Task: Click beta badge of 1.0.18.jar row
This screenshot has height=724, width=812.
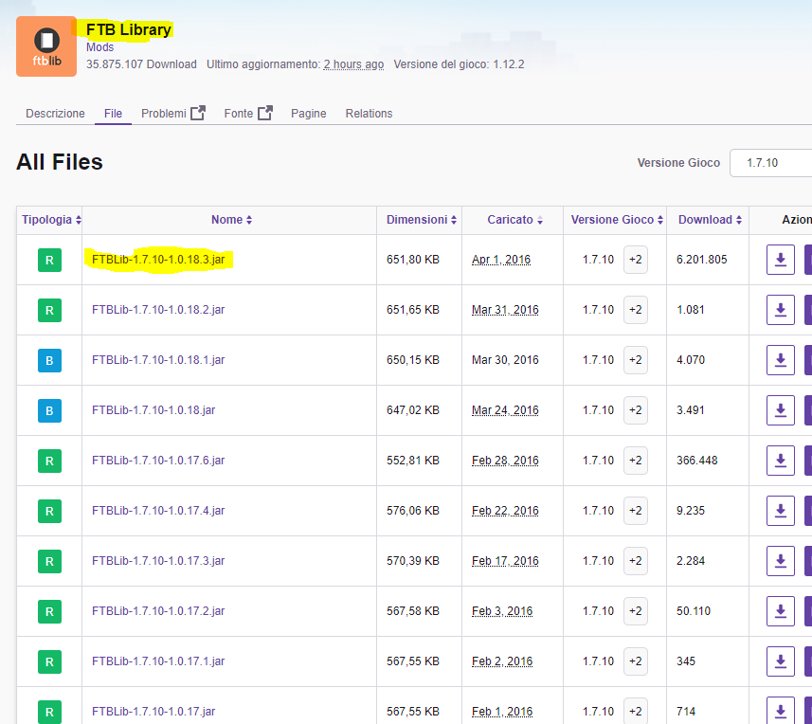Action: (x=49, y=410)
